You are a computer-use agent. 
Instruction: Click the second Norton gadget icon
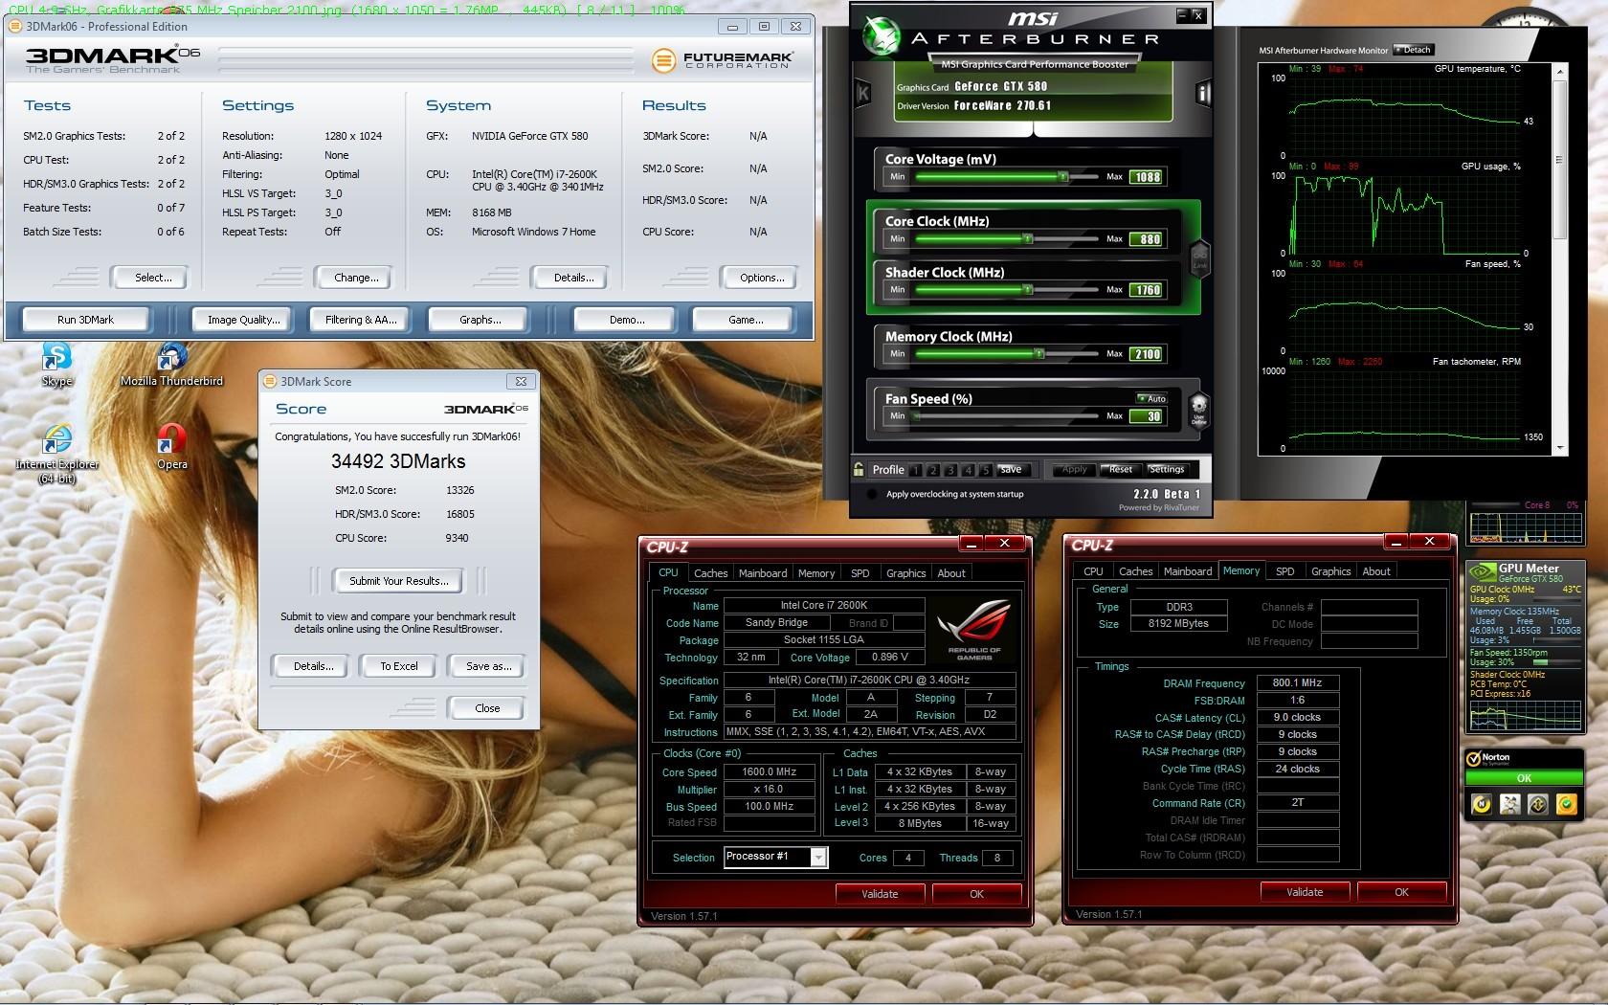pyautogui.click(x=1509, y=804)
